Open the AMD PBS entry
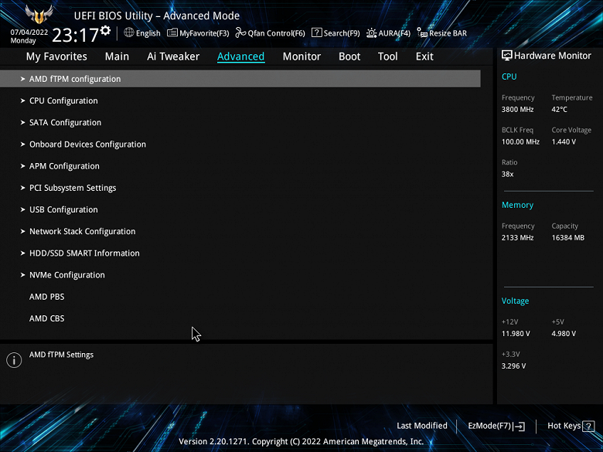This screenshot has width=603, height=452. [x=47, y=297]
